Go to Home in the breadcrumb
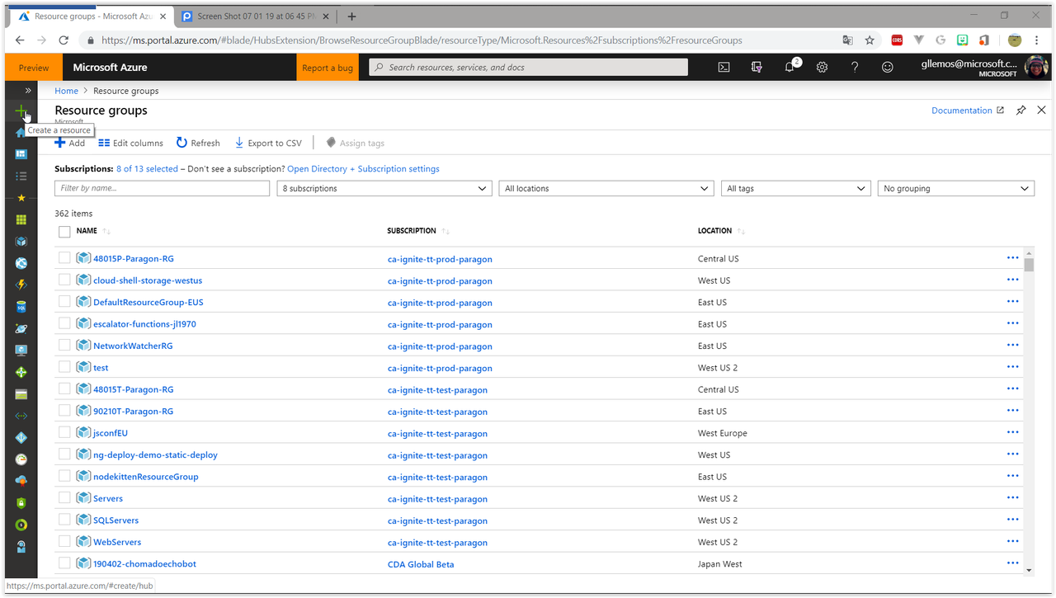1056x598 pixels. tap(66, 91)
